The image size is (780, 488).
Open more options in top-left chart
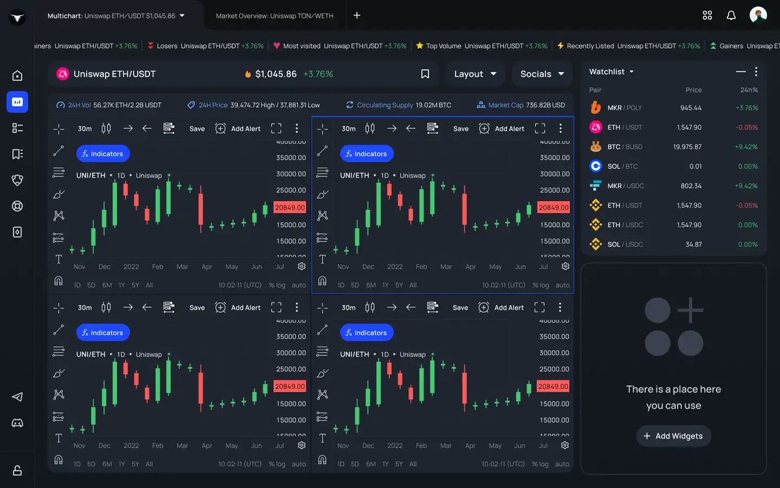(x=296, y=128)
